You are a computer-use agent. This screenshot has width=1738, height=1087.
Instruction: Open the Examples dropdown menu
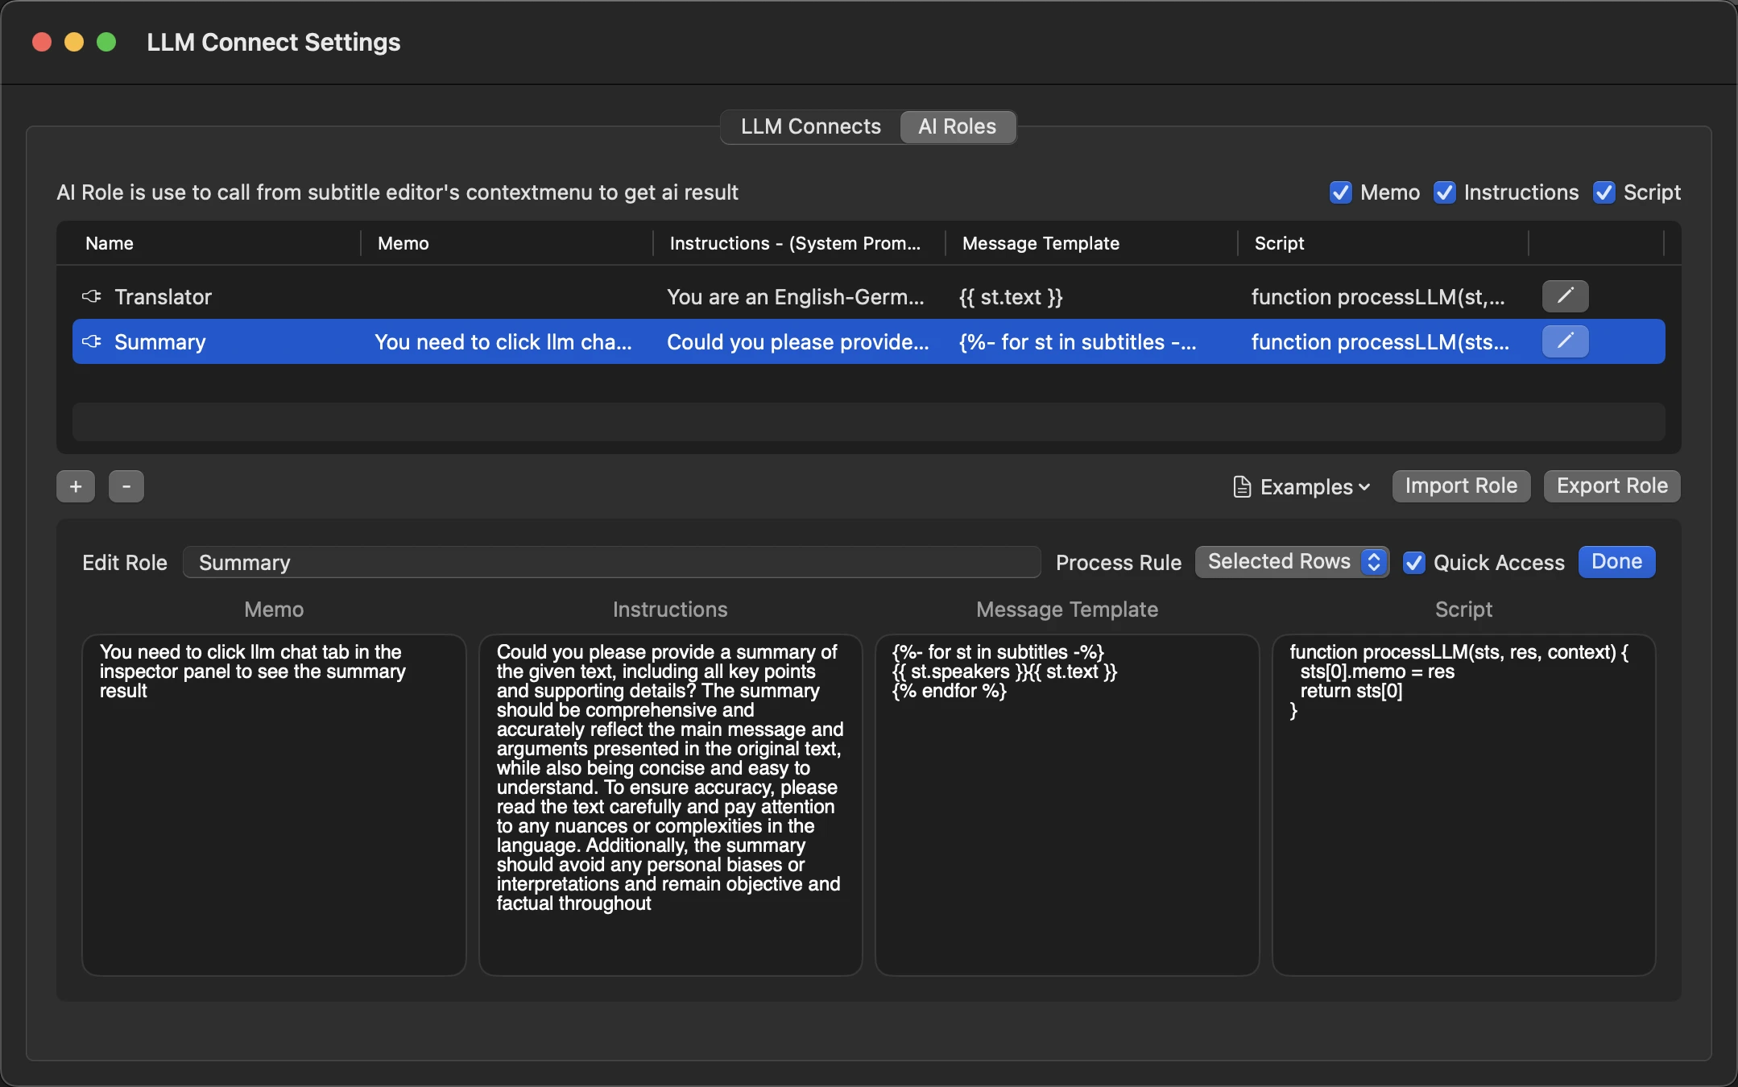1301,487
